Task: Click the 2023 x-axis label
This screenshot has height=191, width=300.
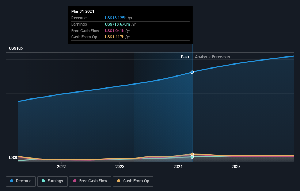Action: [120, 167]
